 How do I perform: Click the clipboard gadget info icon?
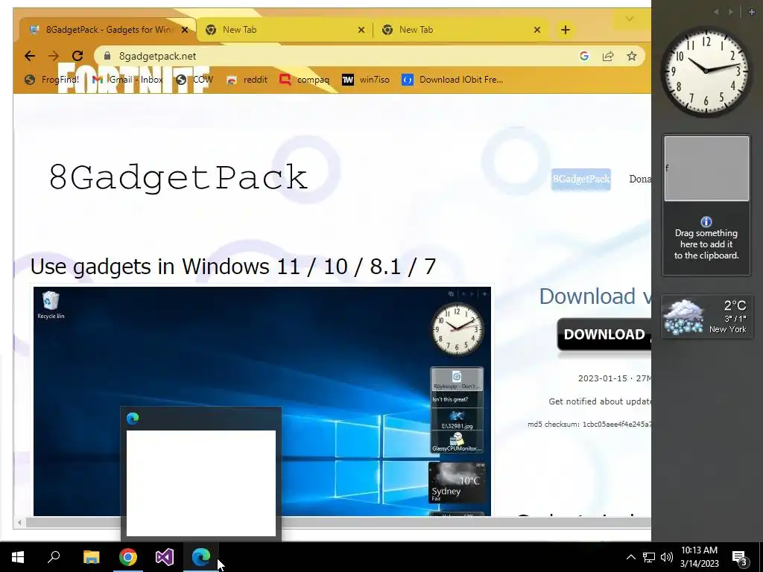(x=706, y=222)
